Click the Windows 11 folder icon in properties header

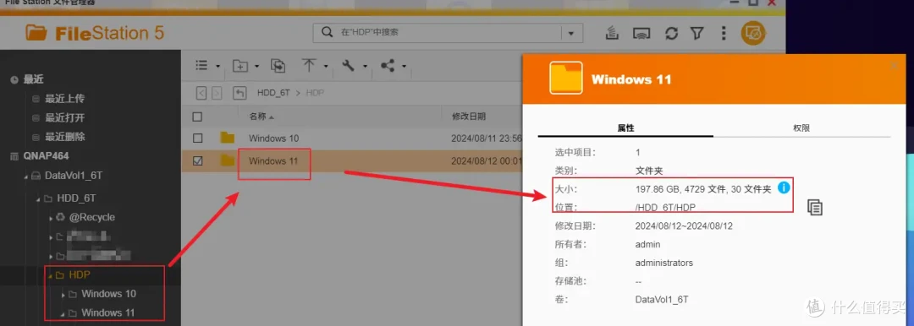(566, 78)
